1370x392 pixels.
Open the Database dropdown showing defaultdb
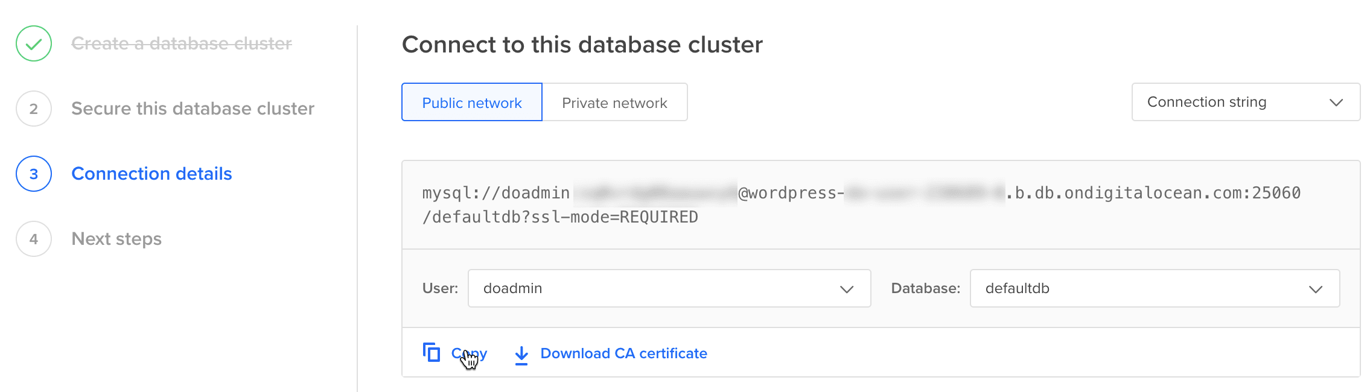1155,288
